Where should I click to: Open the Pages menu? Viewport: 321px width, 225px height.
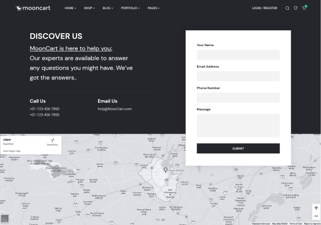[x=153, y=8]
